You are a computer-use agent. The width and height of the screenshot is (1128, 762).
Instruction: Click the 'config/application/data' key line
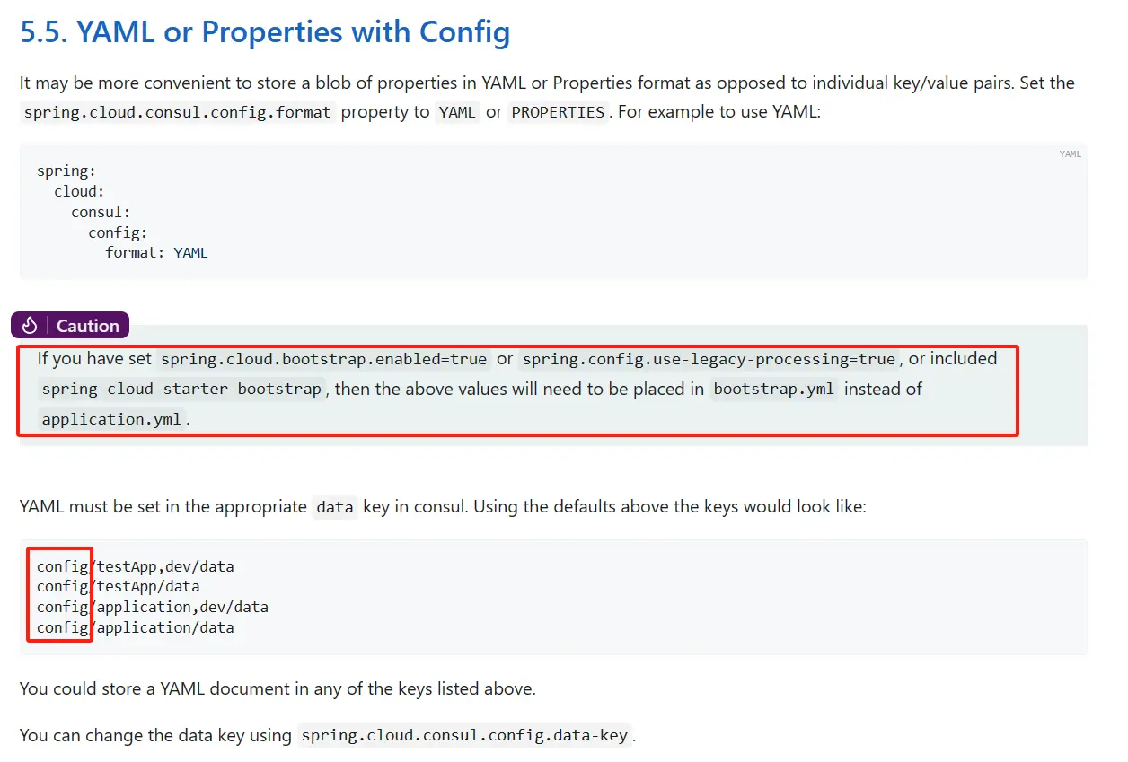coord(135,628)
